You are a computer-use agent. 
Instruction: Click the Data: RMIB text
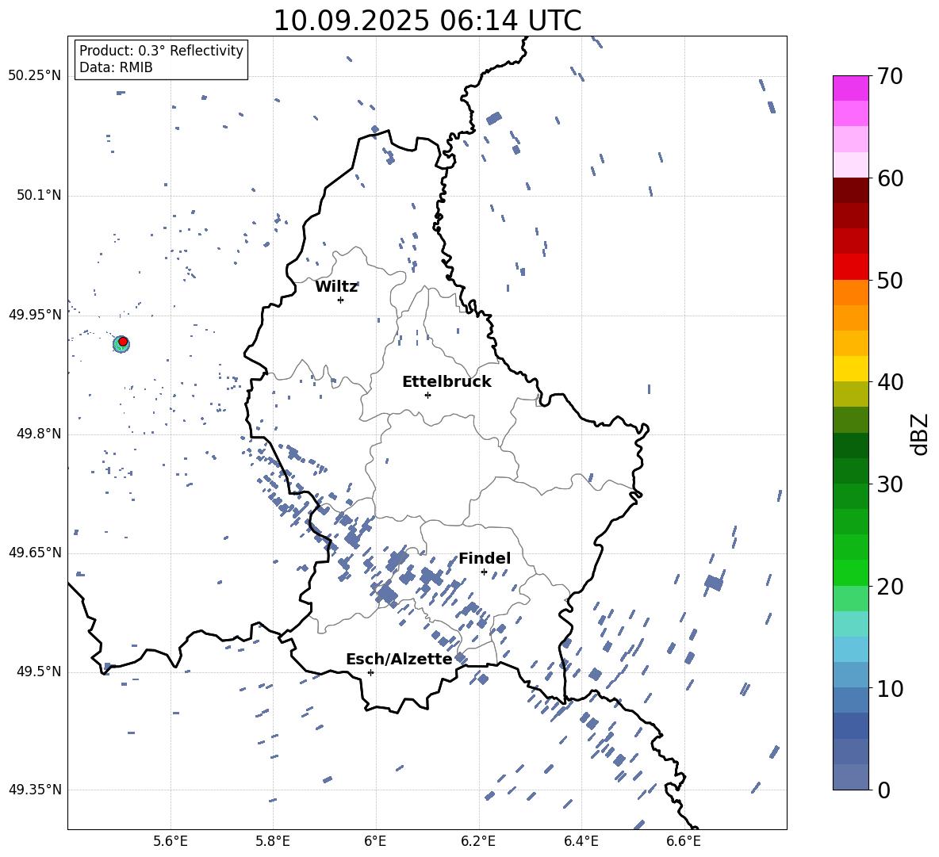[x=116, y=67]
